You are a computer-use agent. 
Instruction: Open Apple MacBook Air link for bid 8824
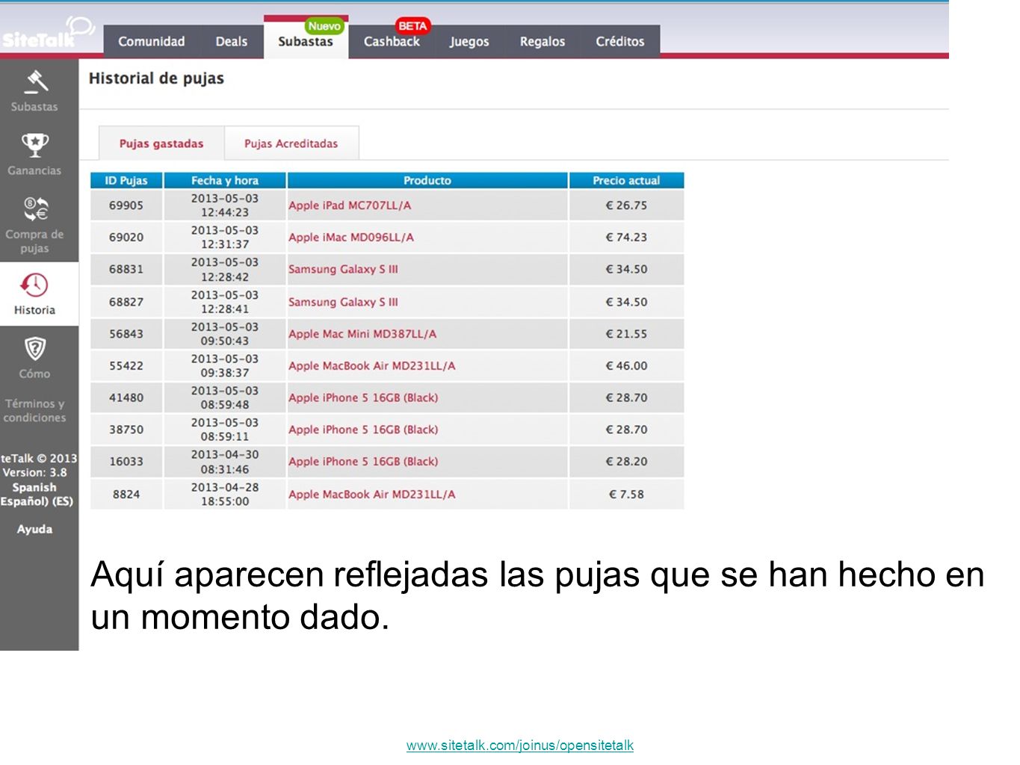(372, 495)
